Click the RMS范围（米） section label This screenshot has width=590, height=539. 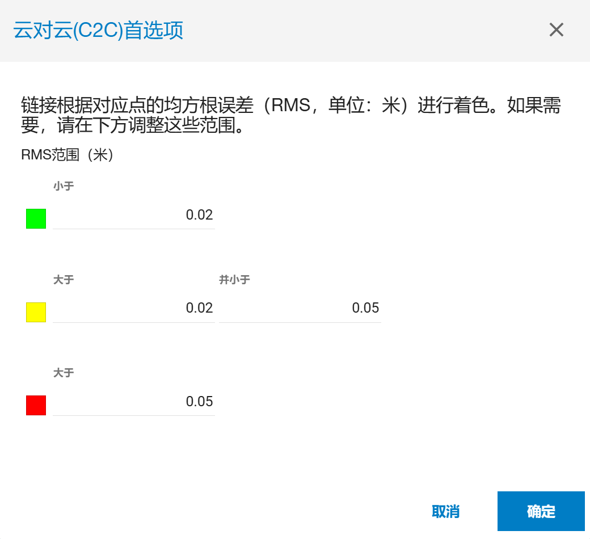tap(68, 155)
